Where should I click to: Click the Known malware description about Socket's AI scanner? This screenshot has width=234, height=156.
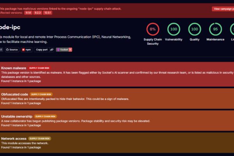pyautogui.click(x=117, y=74)
